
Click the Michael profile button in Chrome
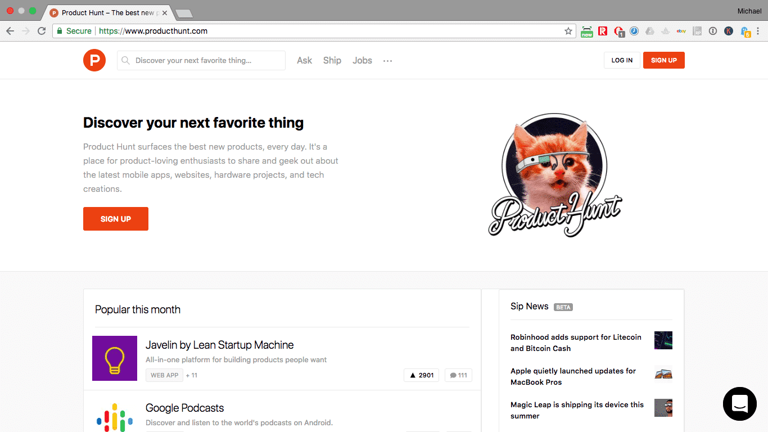pyautogui.click(x=749, y=11)
